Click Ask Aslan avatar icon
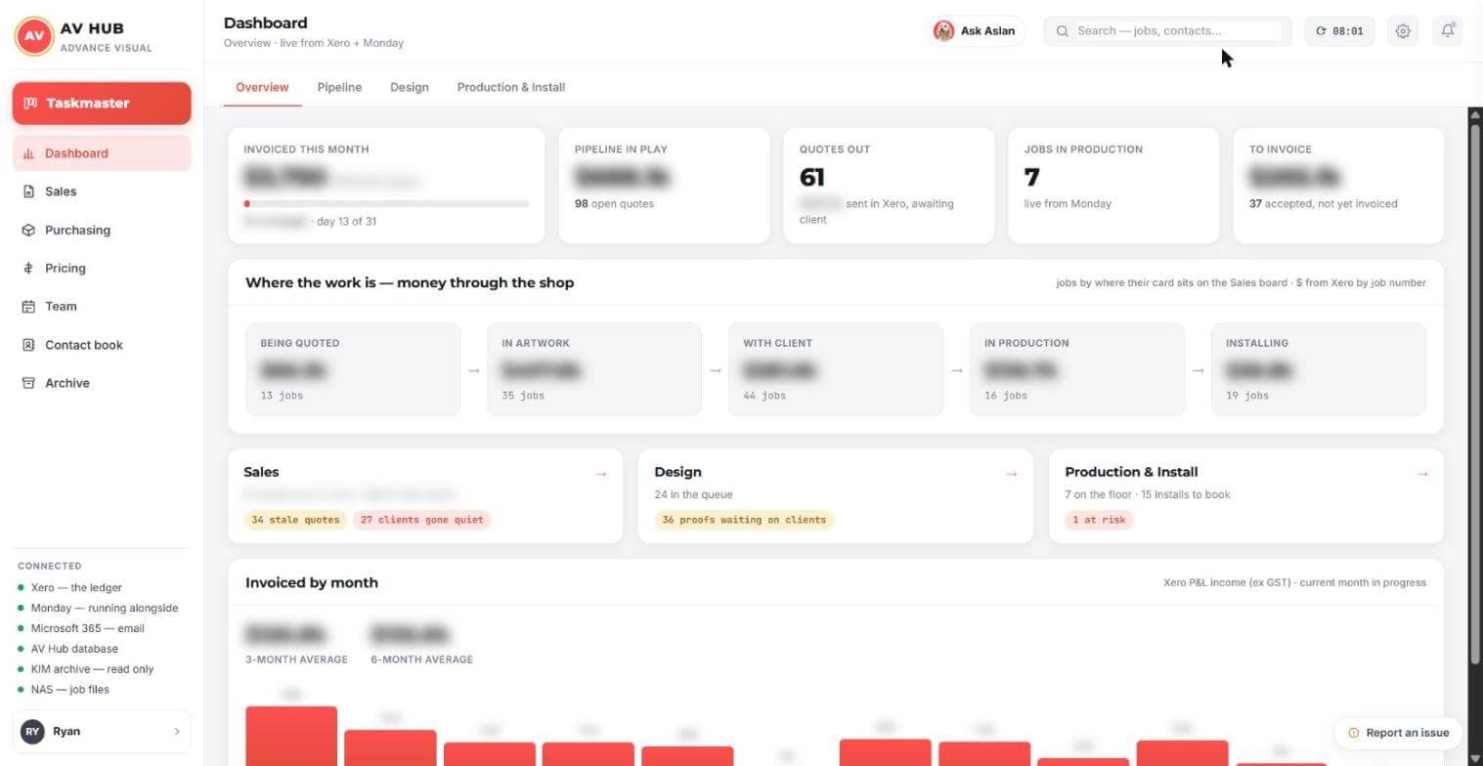Screen dimensions: 1483x766 [943, 31]
